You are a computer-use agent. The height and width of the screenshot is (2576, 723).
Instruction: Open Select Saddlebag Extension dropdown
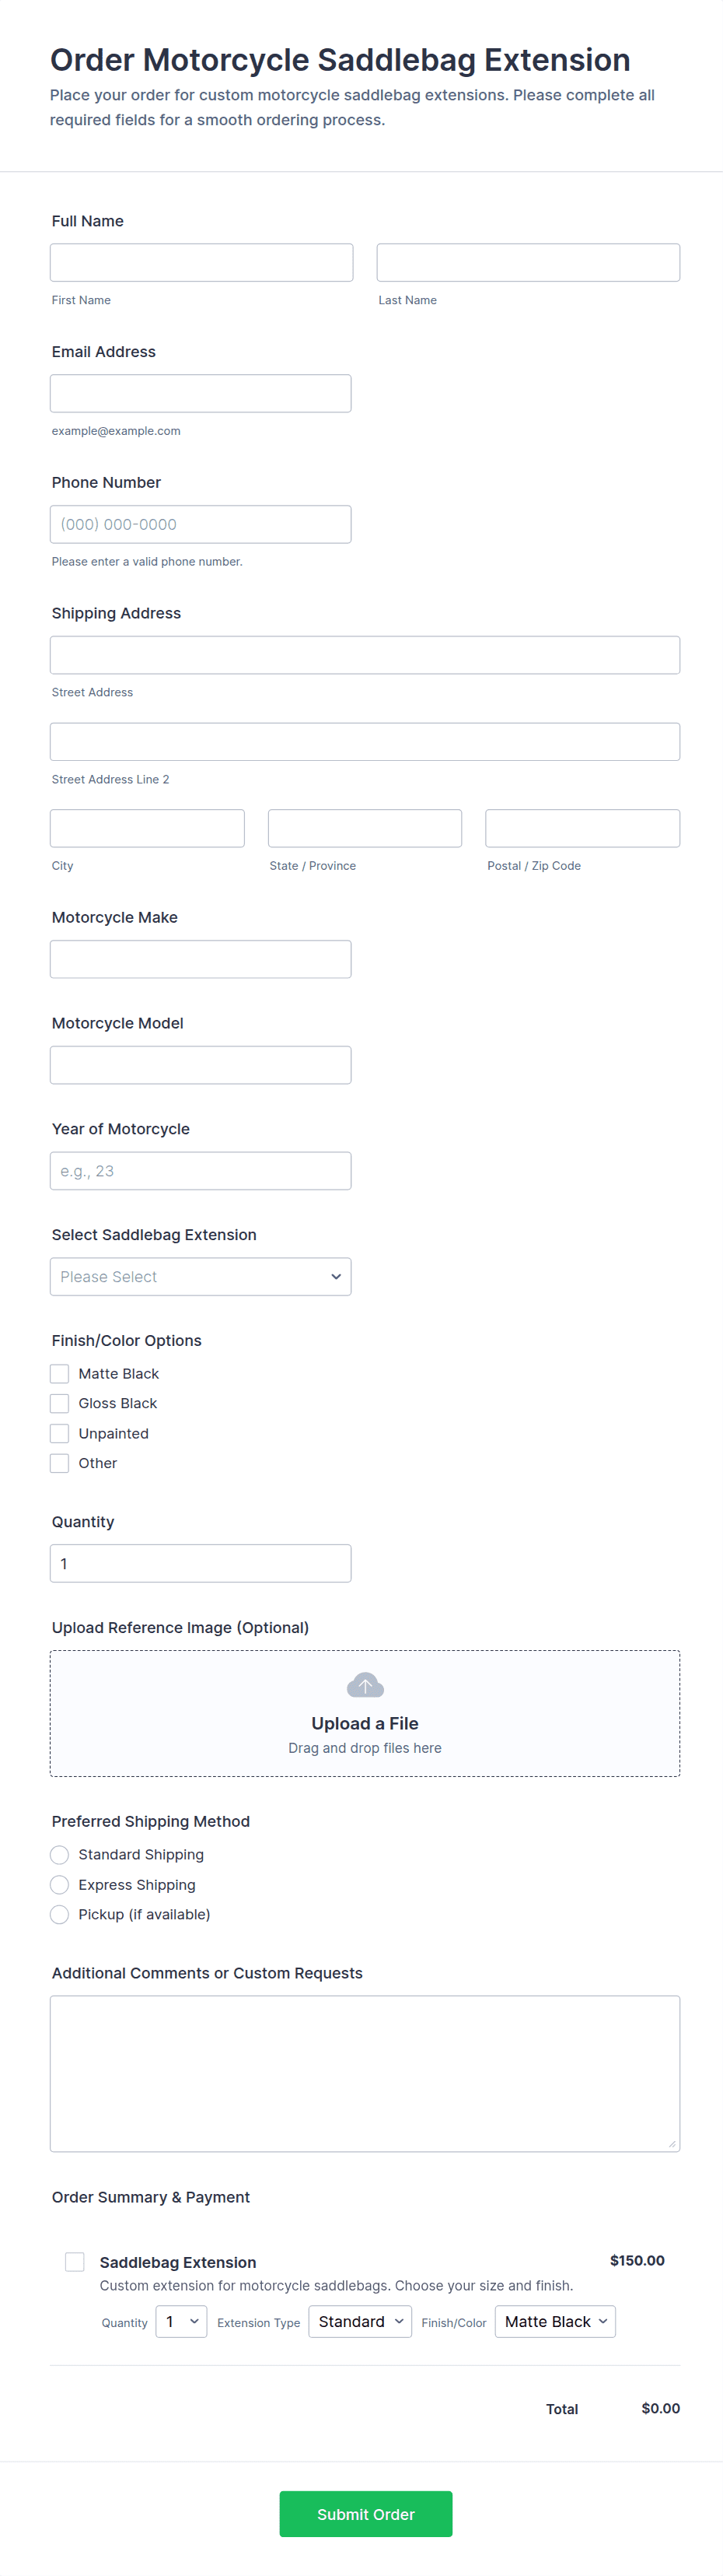pyautogui.click(x=201, y=1277)
